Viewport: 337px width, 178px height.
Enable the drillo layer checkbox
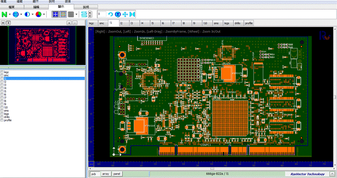pyautogui.click(x=2, y=117)
